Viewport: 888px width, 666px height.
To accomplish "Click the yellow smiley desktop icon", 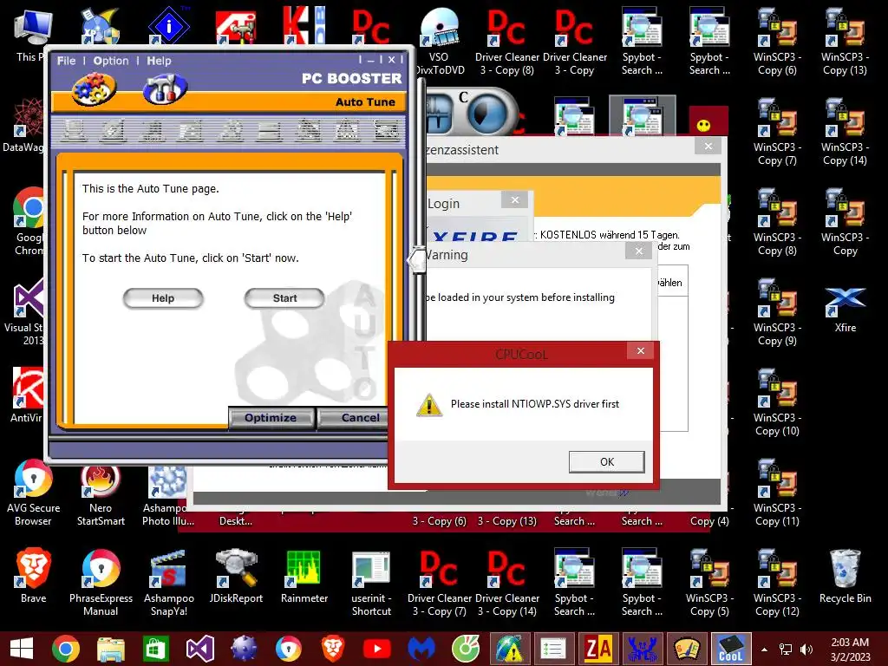I will pyautogui.click(x=708, y=121).
